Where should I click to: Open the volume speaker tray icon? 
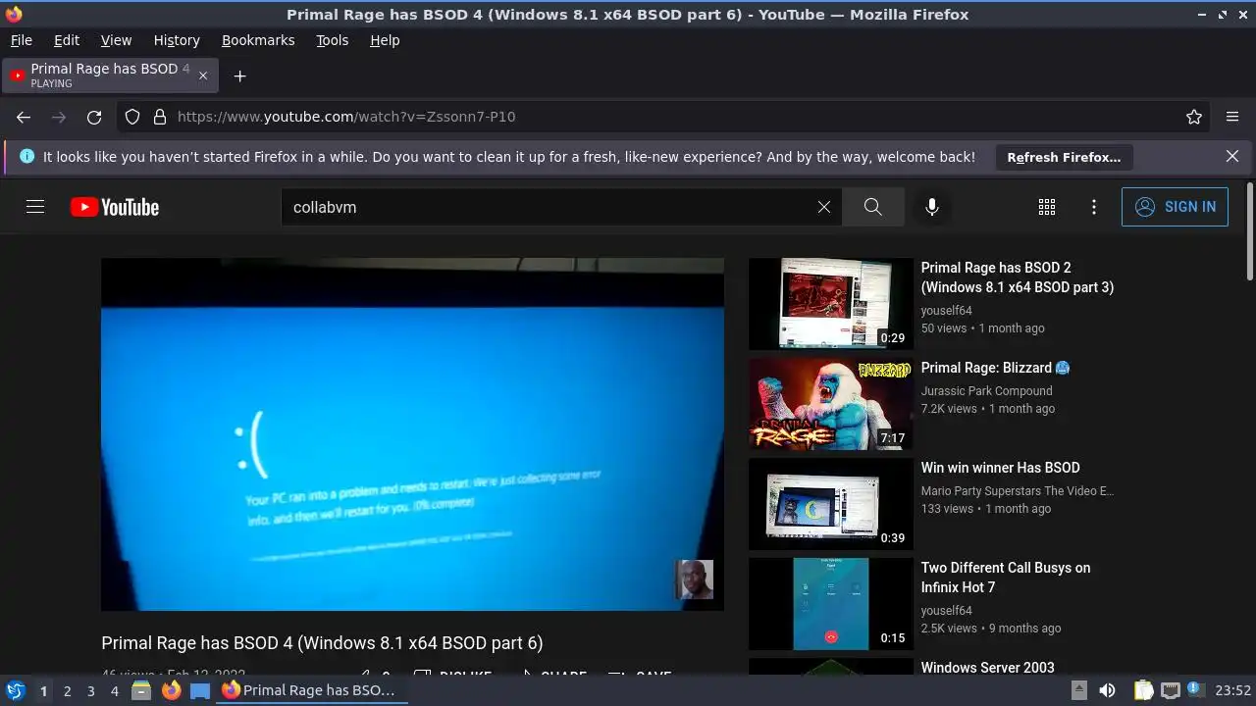1107,690
